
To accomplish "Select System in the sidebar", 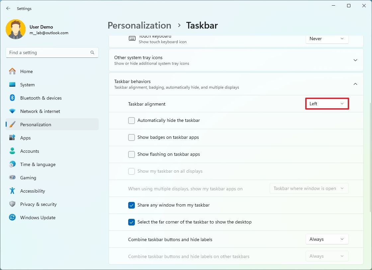I will click(x=27, y=85).
